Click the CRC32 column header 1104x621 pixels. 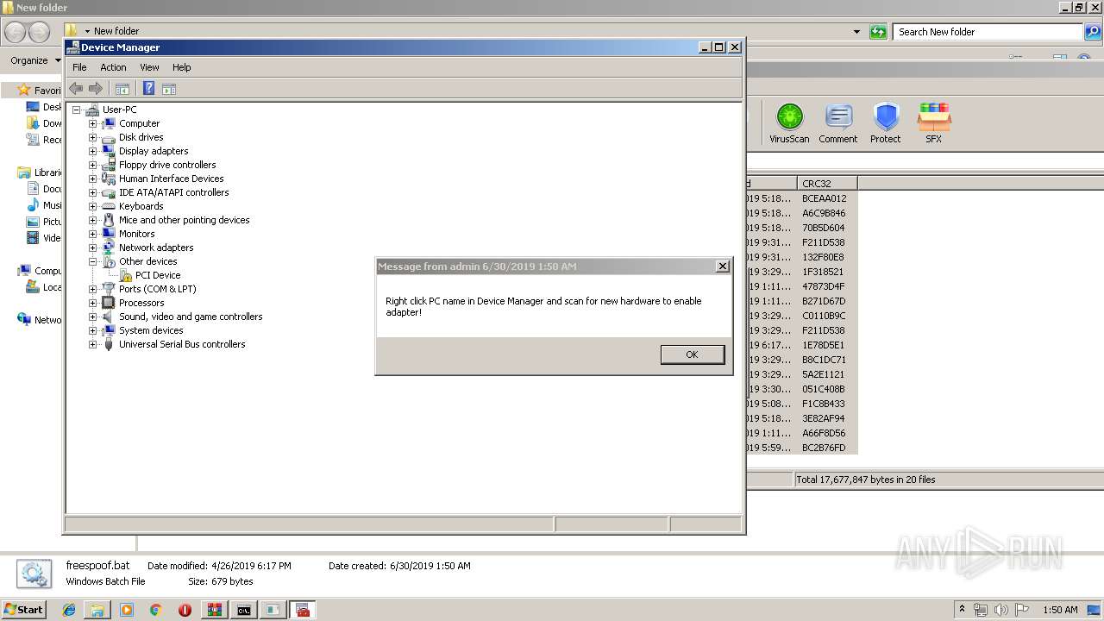827,184
